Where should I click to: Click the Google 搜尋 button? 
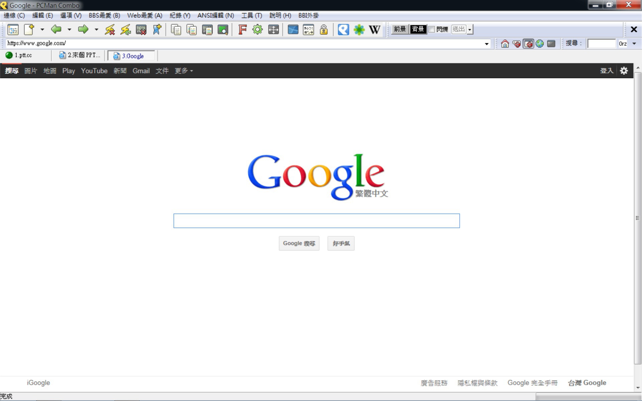(299, 243)
